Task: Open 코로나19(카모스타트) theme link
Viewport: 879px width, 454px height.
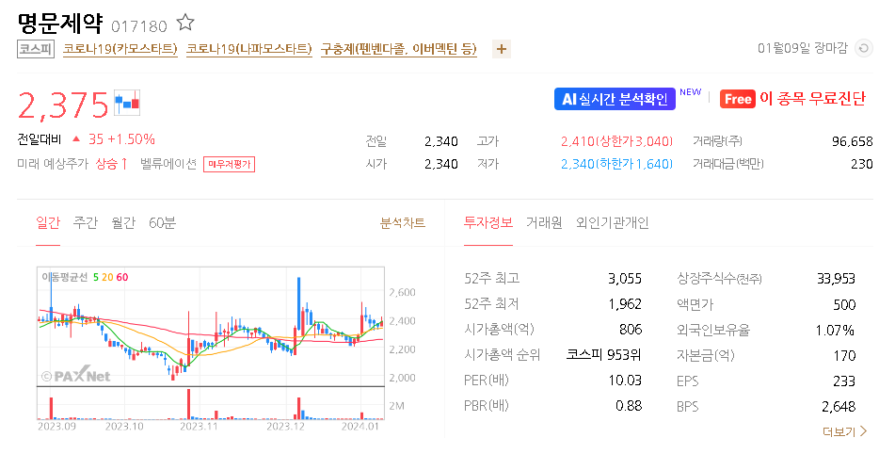Action: pyautogui.click(x=120, y=49)
